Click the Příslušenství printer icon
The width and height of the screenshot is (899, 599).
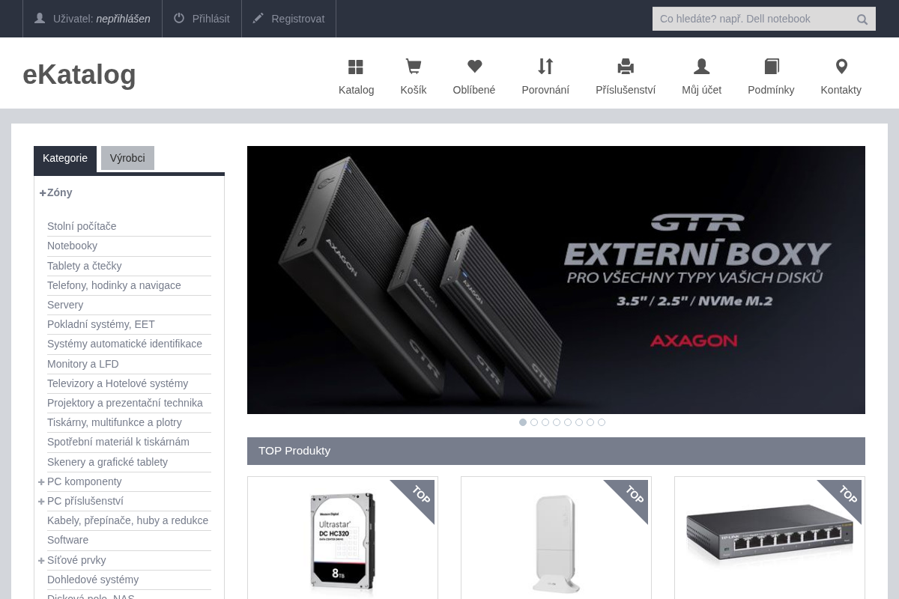tap(626, 67)
